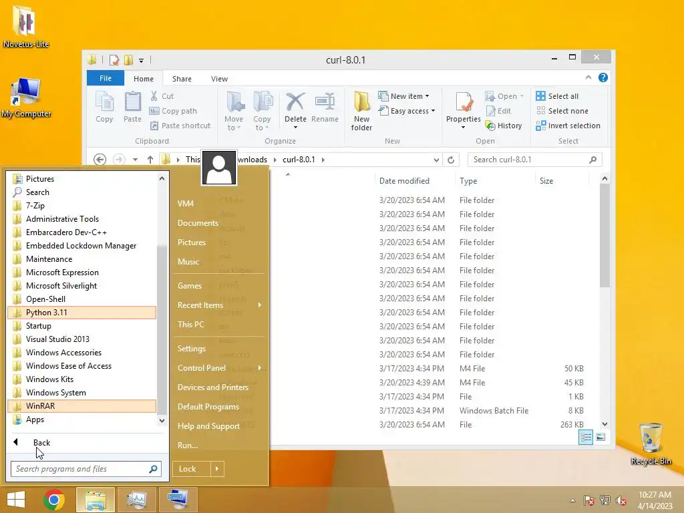Click the Move to icon
This screenshot has height=513, width=684.
(x=234, y=102)
